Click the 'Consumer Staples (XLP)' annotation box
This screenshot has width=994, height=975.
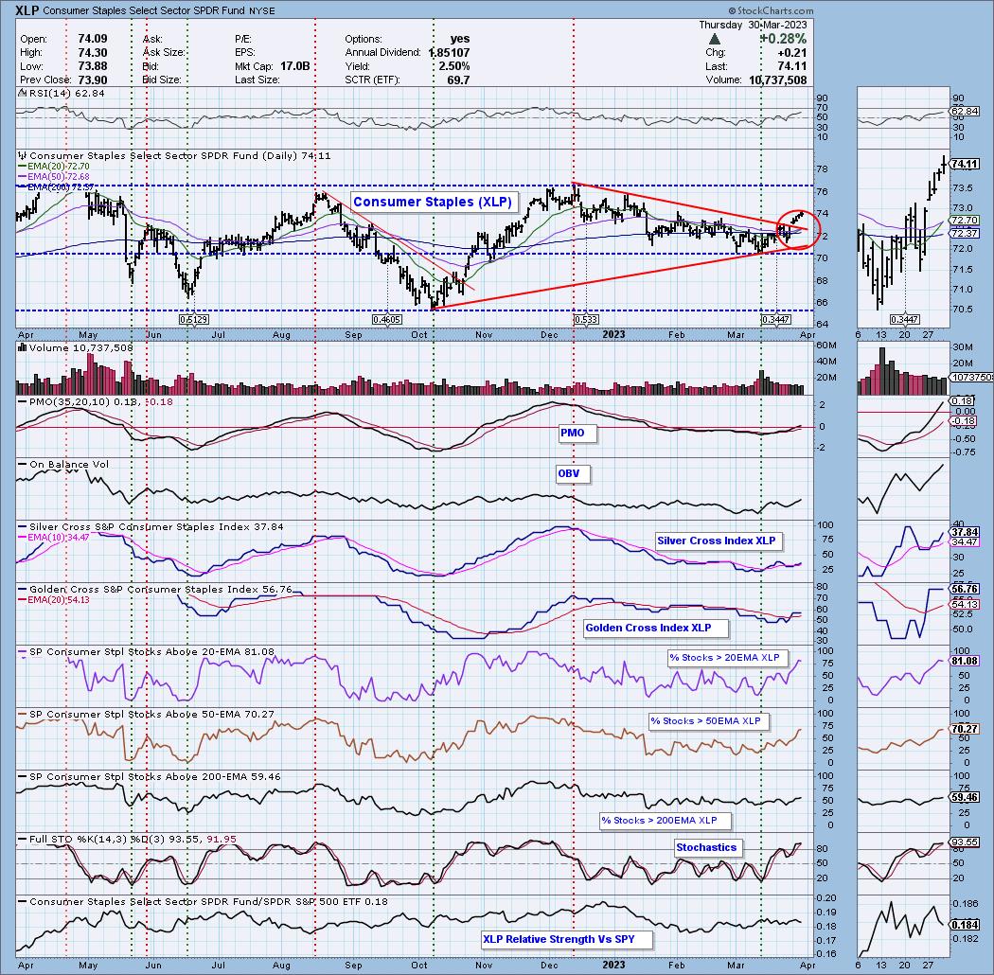[x=433, y=202]
